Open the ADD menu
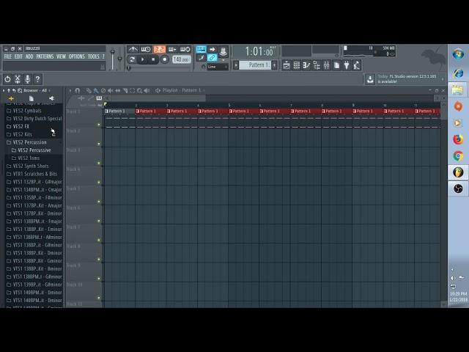This screenshot has width=469, height=352. coord(29,56)
